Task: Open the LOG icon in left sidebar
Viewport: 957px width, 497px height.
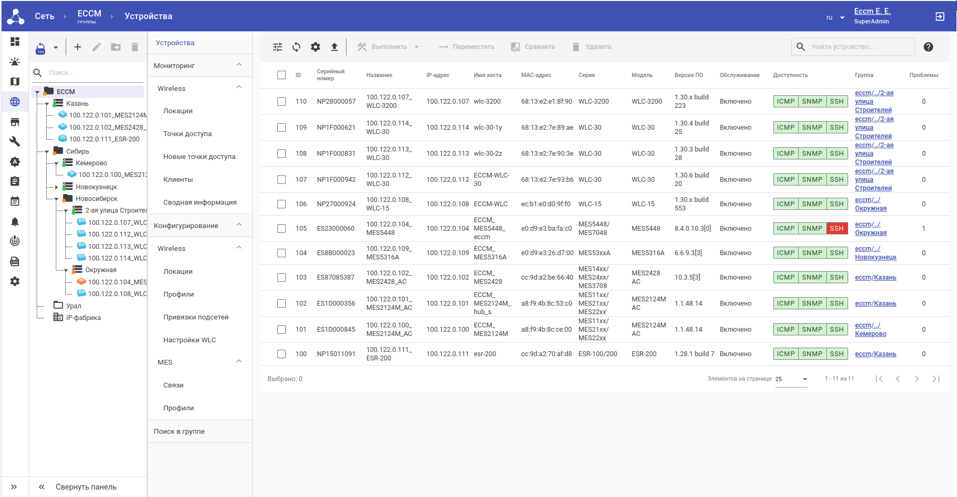Action: tap(15, 262)
